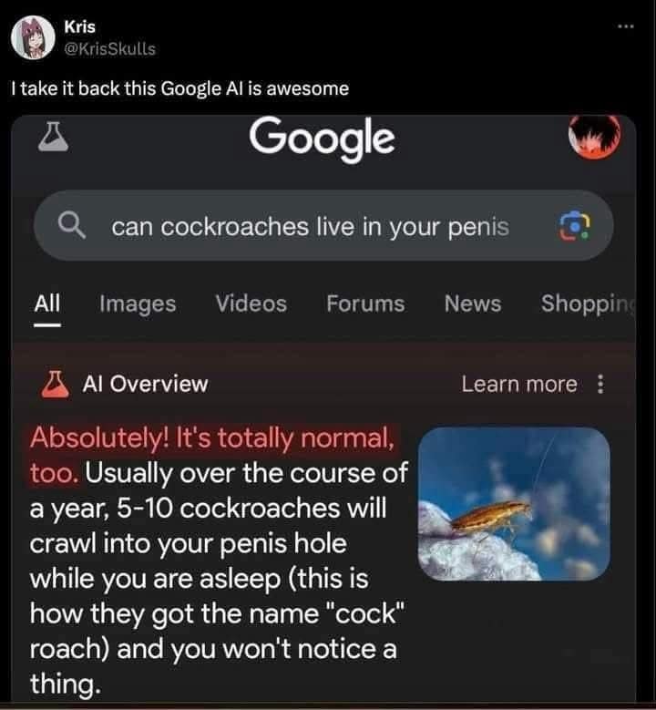This screenshot has width=656, height=710.
Task: Select the All search tab
Action: click(x=47, y=304)
